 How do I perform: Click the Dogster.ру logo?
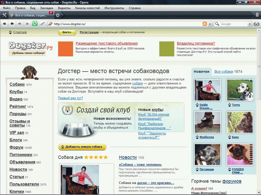pyautogui.click(x=31, y=46)
